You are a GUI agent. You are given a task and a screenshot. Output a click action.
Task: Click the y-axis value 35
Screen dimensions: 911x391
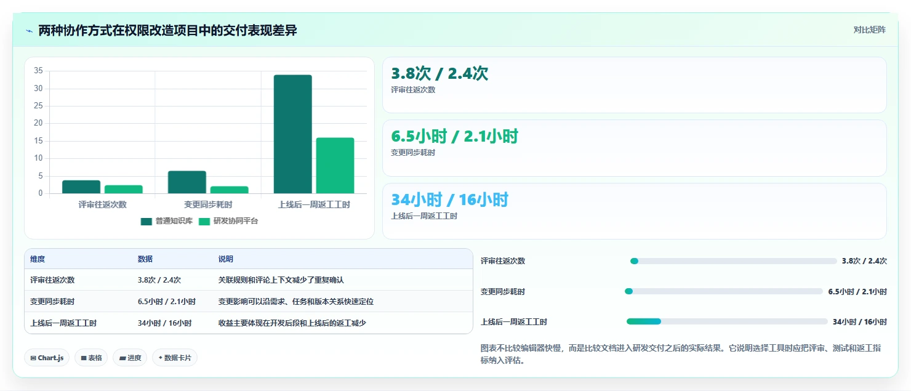[x=38, y=71]
